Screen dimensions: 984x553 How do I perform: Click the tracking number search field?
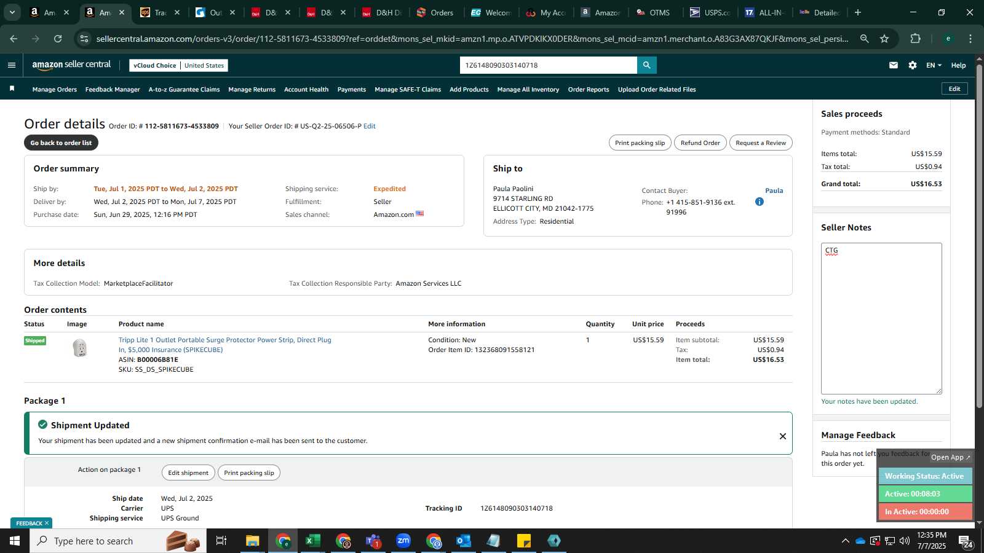(x=549, y=65)
